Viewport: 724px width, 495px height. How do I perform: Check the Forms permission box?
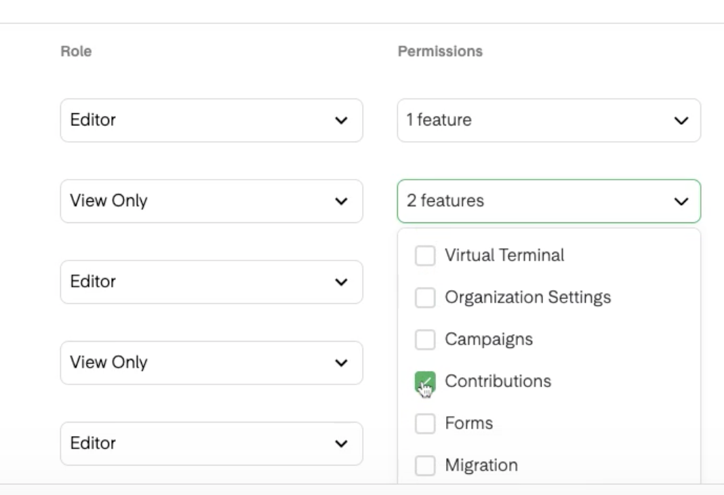426,422
